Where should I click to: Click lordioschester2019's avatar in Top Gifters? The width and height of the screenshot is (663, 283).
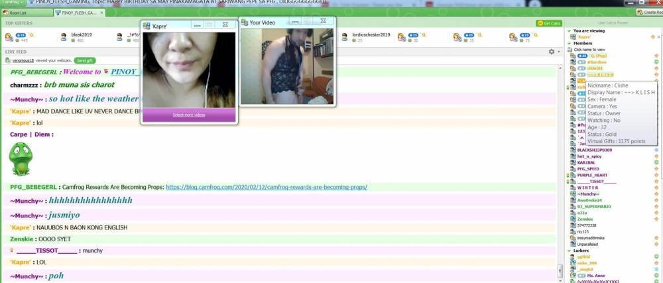click(345, 37)
